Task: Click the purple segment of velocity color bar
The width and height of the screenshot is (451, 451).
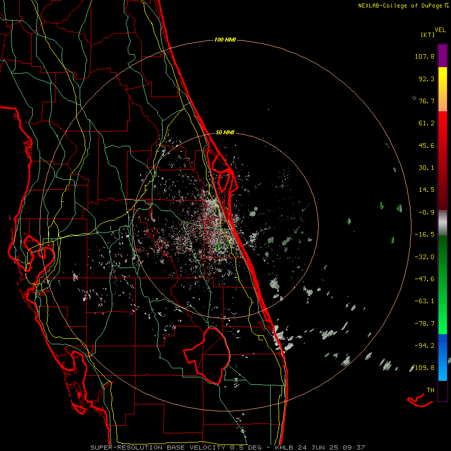Action: 442,56
